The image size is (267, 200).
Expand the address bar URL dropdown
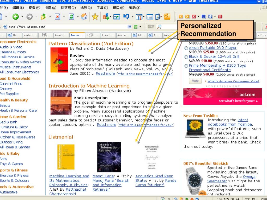pos(130,27)
